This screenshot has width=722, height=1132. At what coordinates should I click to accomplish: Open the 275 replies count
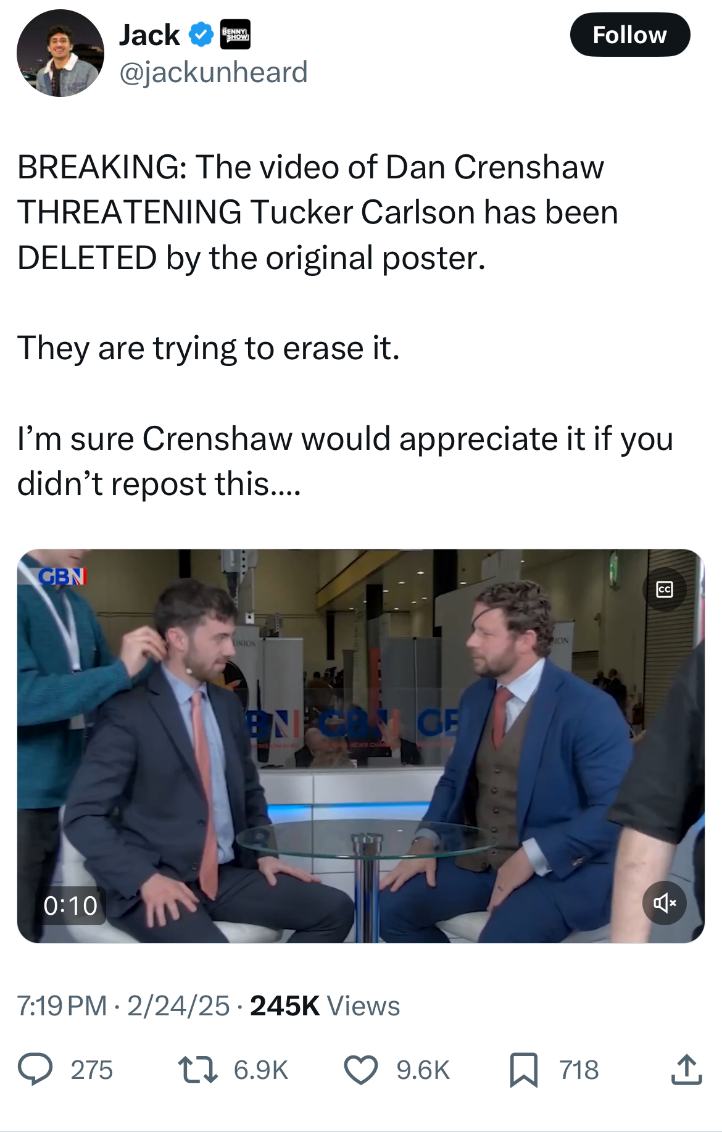click(x=92, y=1070)
